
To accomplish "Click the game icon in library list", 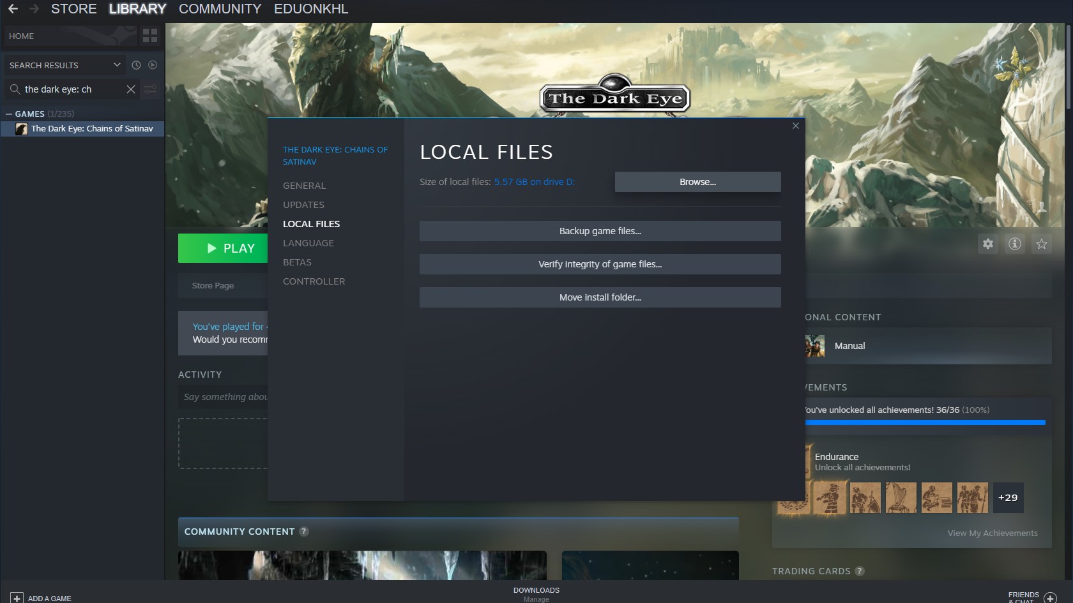I will pyautogui.click(x=22, y=129).
